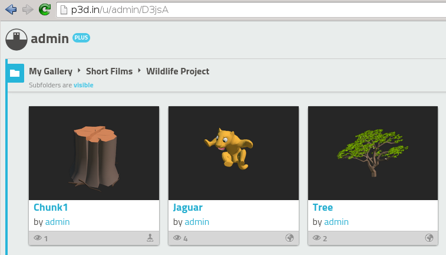Open the Tree title link
This screenshot has height=255, width=446.
click(322, 207)
